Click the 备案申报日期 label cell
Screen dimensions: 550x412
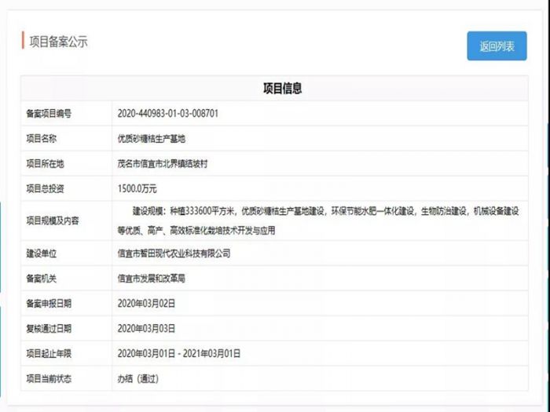pos(66,304)
